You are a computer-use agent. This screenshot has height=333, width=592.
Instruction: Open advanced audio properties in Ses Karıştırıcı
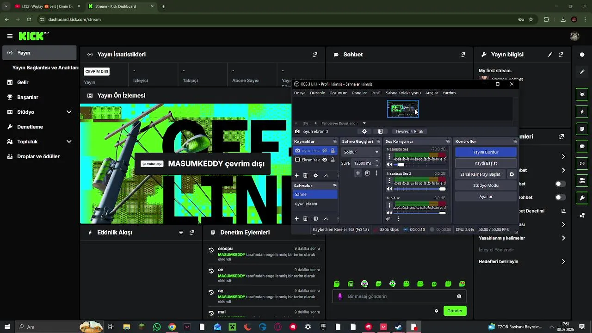(388, 219)
